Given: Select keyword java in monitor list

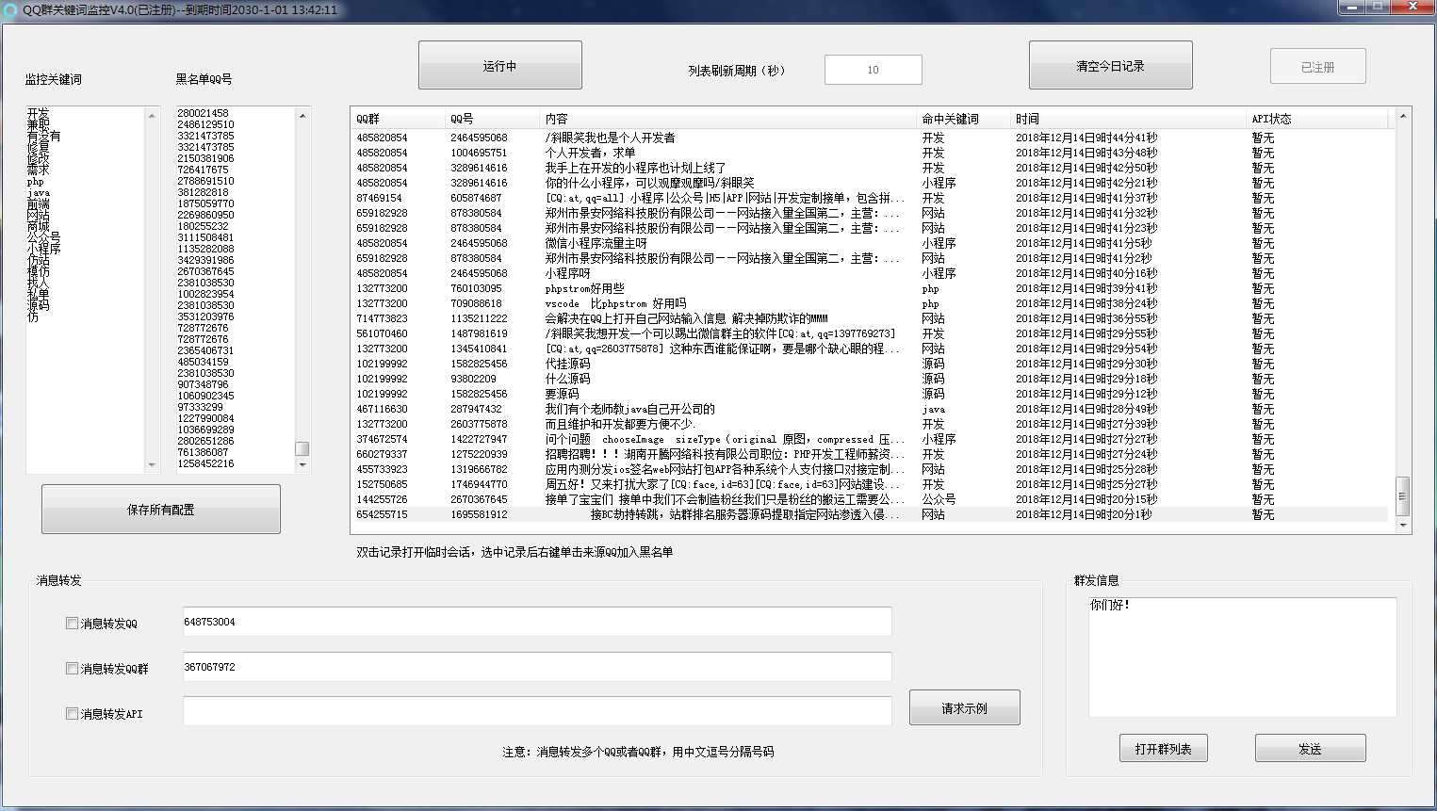Looking at the screenshot, I should click(x=39, y=192).
